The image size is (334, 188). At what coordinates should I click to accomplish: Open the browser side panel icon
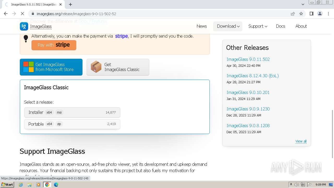311,14
